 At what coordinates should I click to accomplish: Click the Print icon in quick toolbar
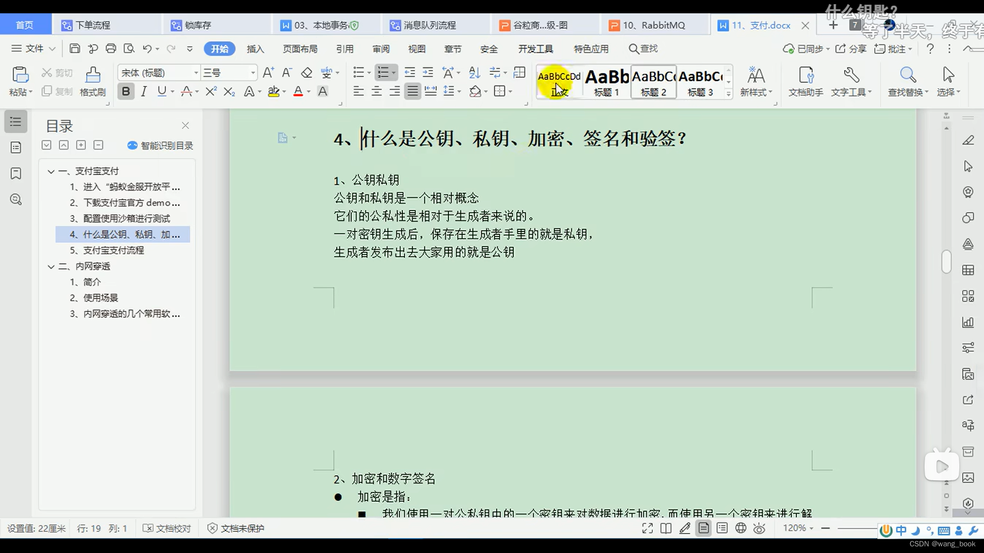[111, 49]
